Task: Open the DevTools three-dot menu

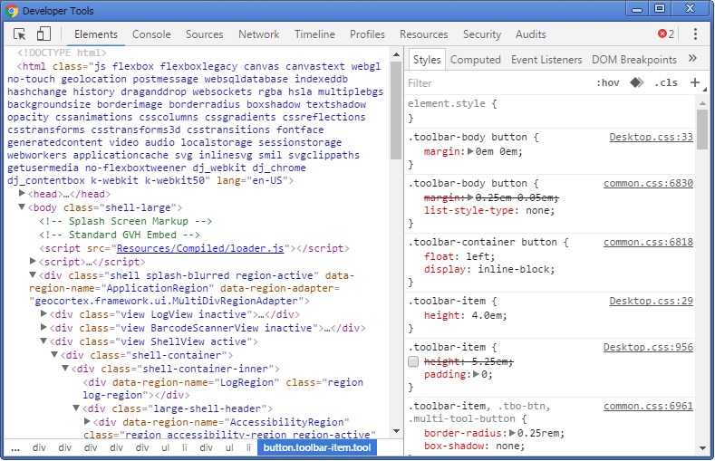Action: [695, 34]
